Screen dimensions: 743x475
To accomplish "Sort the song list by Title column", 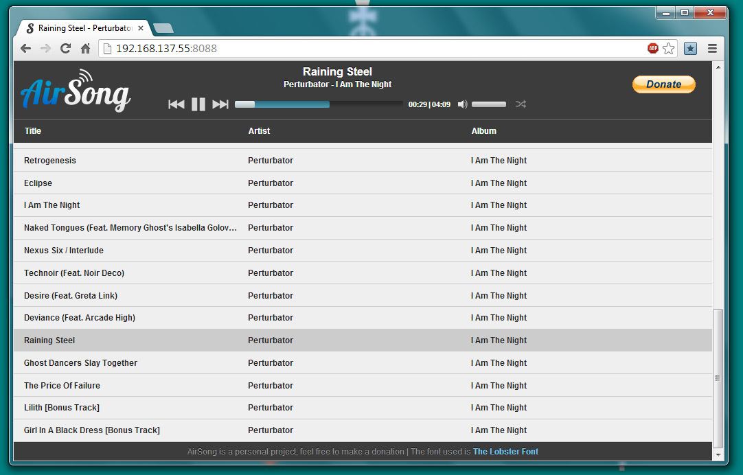I will tap(33, 131).
